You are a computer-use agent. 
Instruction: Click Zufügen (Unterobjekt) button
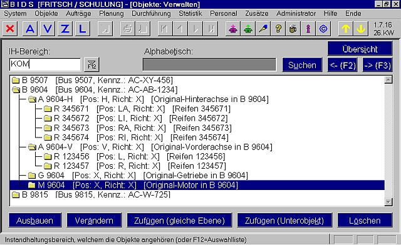tap(284, 220)
